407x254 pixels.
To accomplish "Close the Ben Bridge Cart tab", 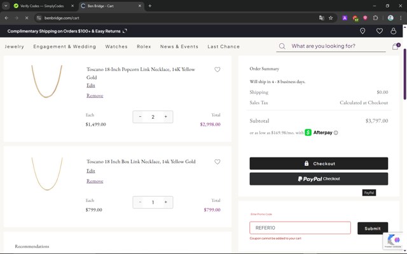I will click(x=140, y=6).
